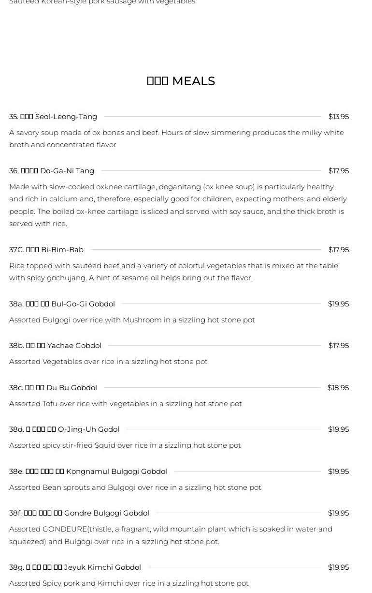Select 38f Gondre Bulgogi Gobdol title
This screenshot has width=372, height=593.
point(79,513)
